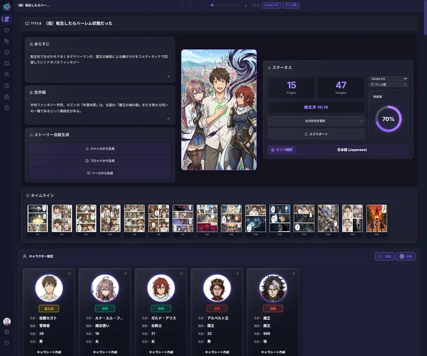Open the script/story sidebar icon
The image size is (427, 356).
point(7,19)
